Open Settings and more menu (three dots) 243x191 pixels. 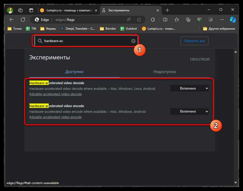click(x=222, y=19)
